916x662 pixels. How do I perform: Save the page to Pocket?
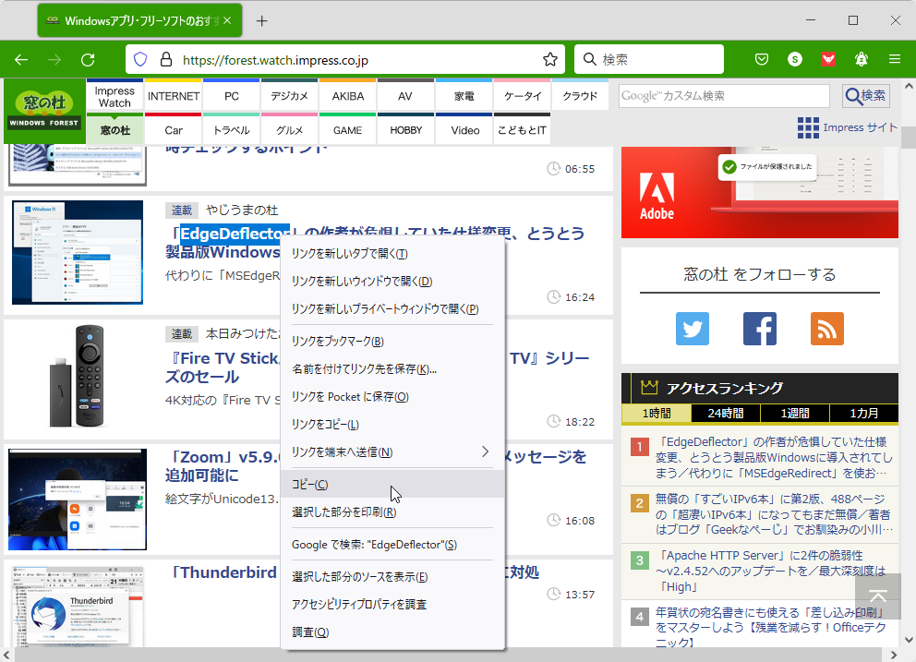tap(761, 58)
